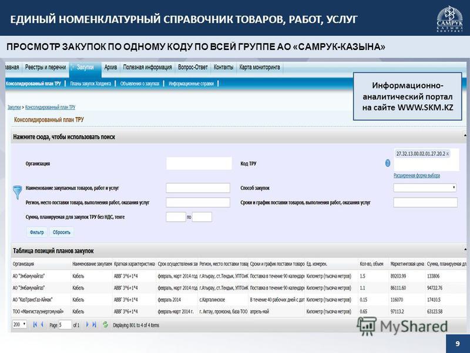Click the Фильтр button
The image size is (470, 353).
37,232
